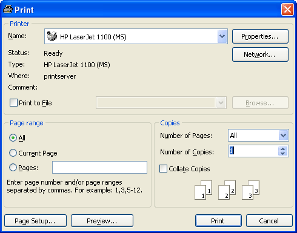
Task: Cancel the Print dialog
Action: click(x=269, y=221)
